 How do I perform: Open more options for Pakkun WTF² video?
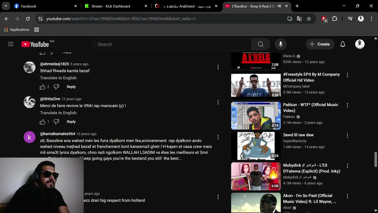point(347,105)
